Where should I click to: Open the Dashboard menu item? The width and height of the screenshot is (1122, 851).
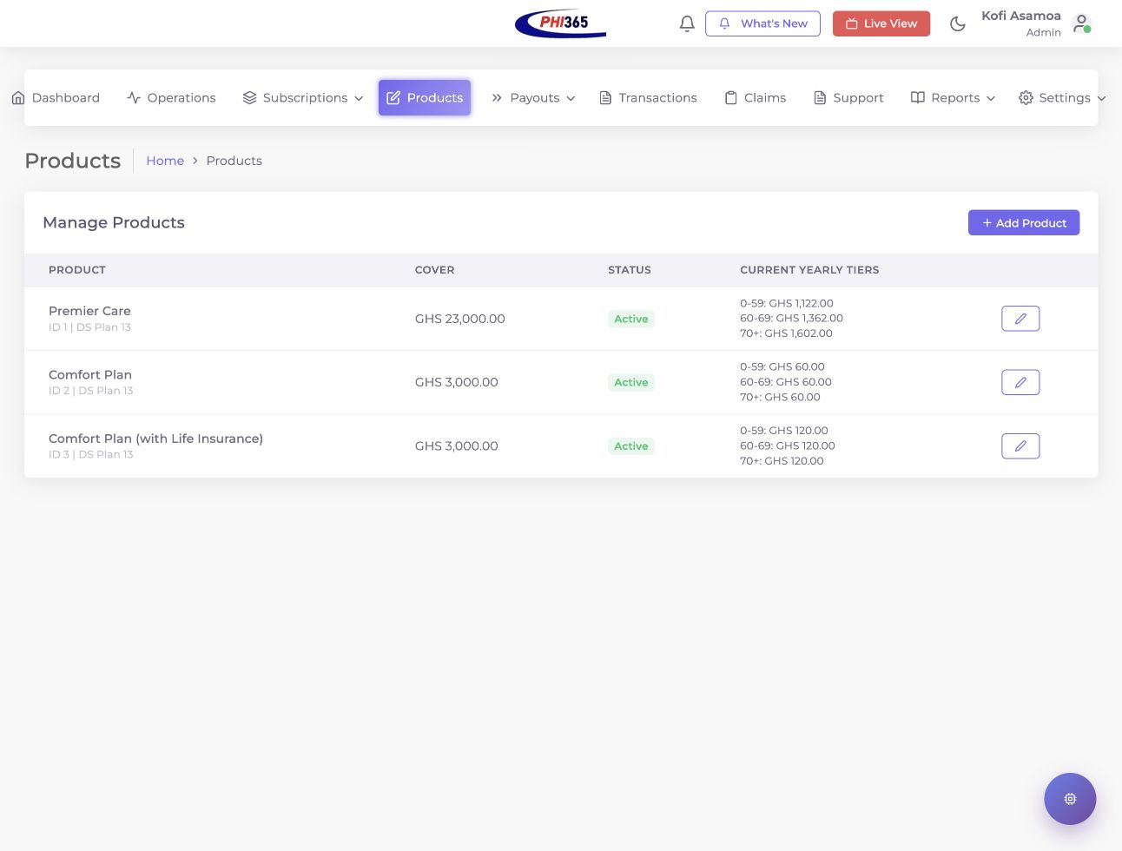[x=56, y=98]
